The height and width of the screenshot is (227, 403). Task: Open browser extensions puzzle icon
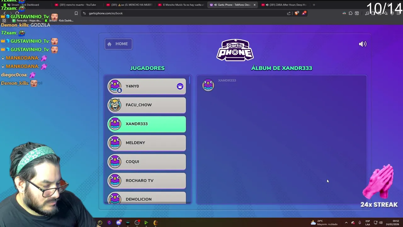coord(350,13)
